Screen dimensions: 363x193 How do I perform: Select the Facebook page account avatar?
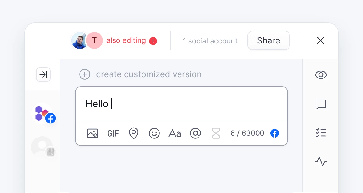(43, 113)
